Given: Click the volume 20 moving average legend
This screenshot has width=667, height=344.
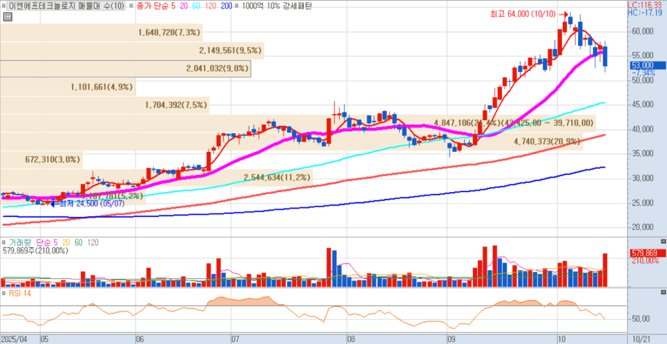Looking at the screenshot, I should (67, 242).
